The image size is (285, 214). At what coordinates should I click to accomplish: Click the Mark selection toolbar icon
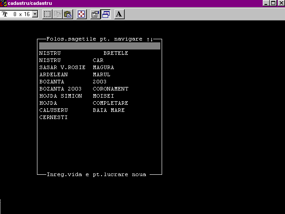(47, 14)
